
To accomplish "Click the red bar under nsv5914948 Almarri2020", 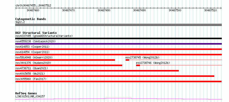I will click(65, 60).
